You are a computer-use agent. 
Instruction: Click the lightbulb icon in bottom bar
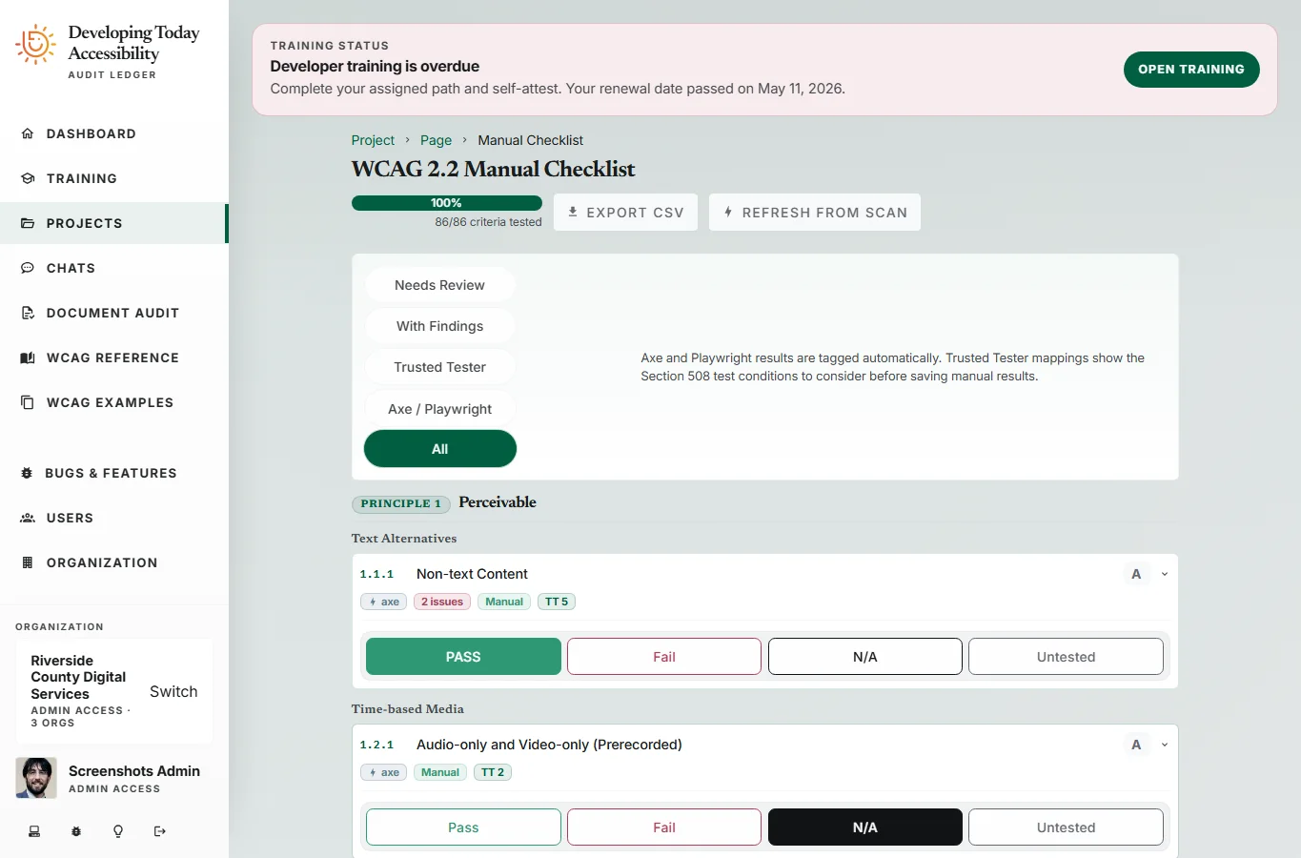coord(118,831)
